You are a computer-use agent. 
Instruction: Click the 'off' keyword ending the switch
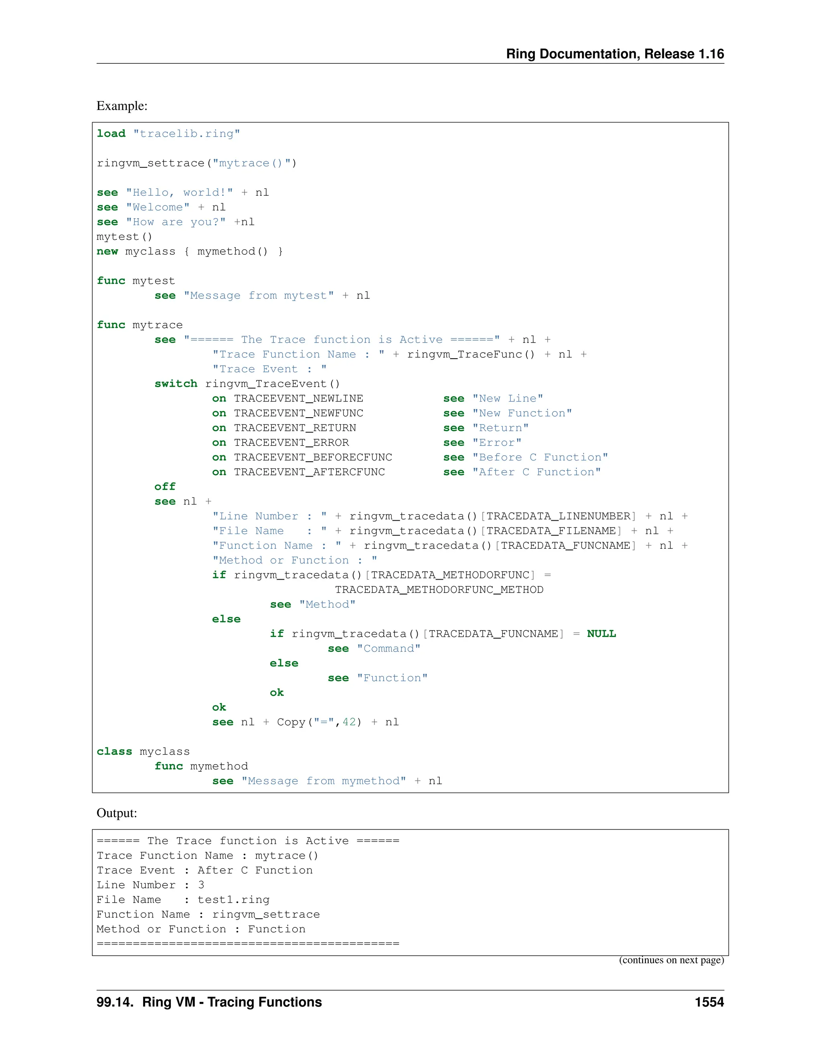[165, 487]
